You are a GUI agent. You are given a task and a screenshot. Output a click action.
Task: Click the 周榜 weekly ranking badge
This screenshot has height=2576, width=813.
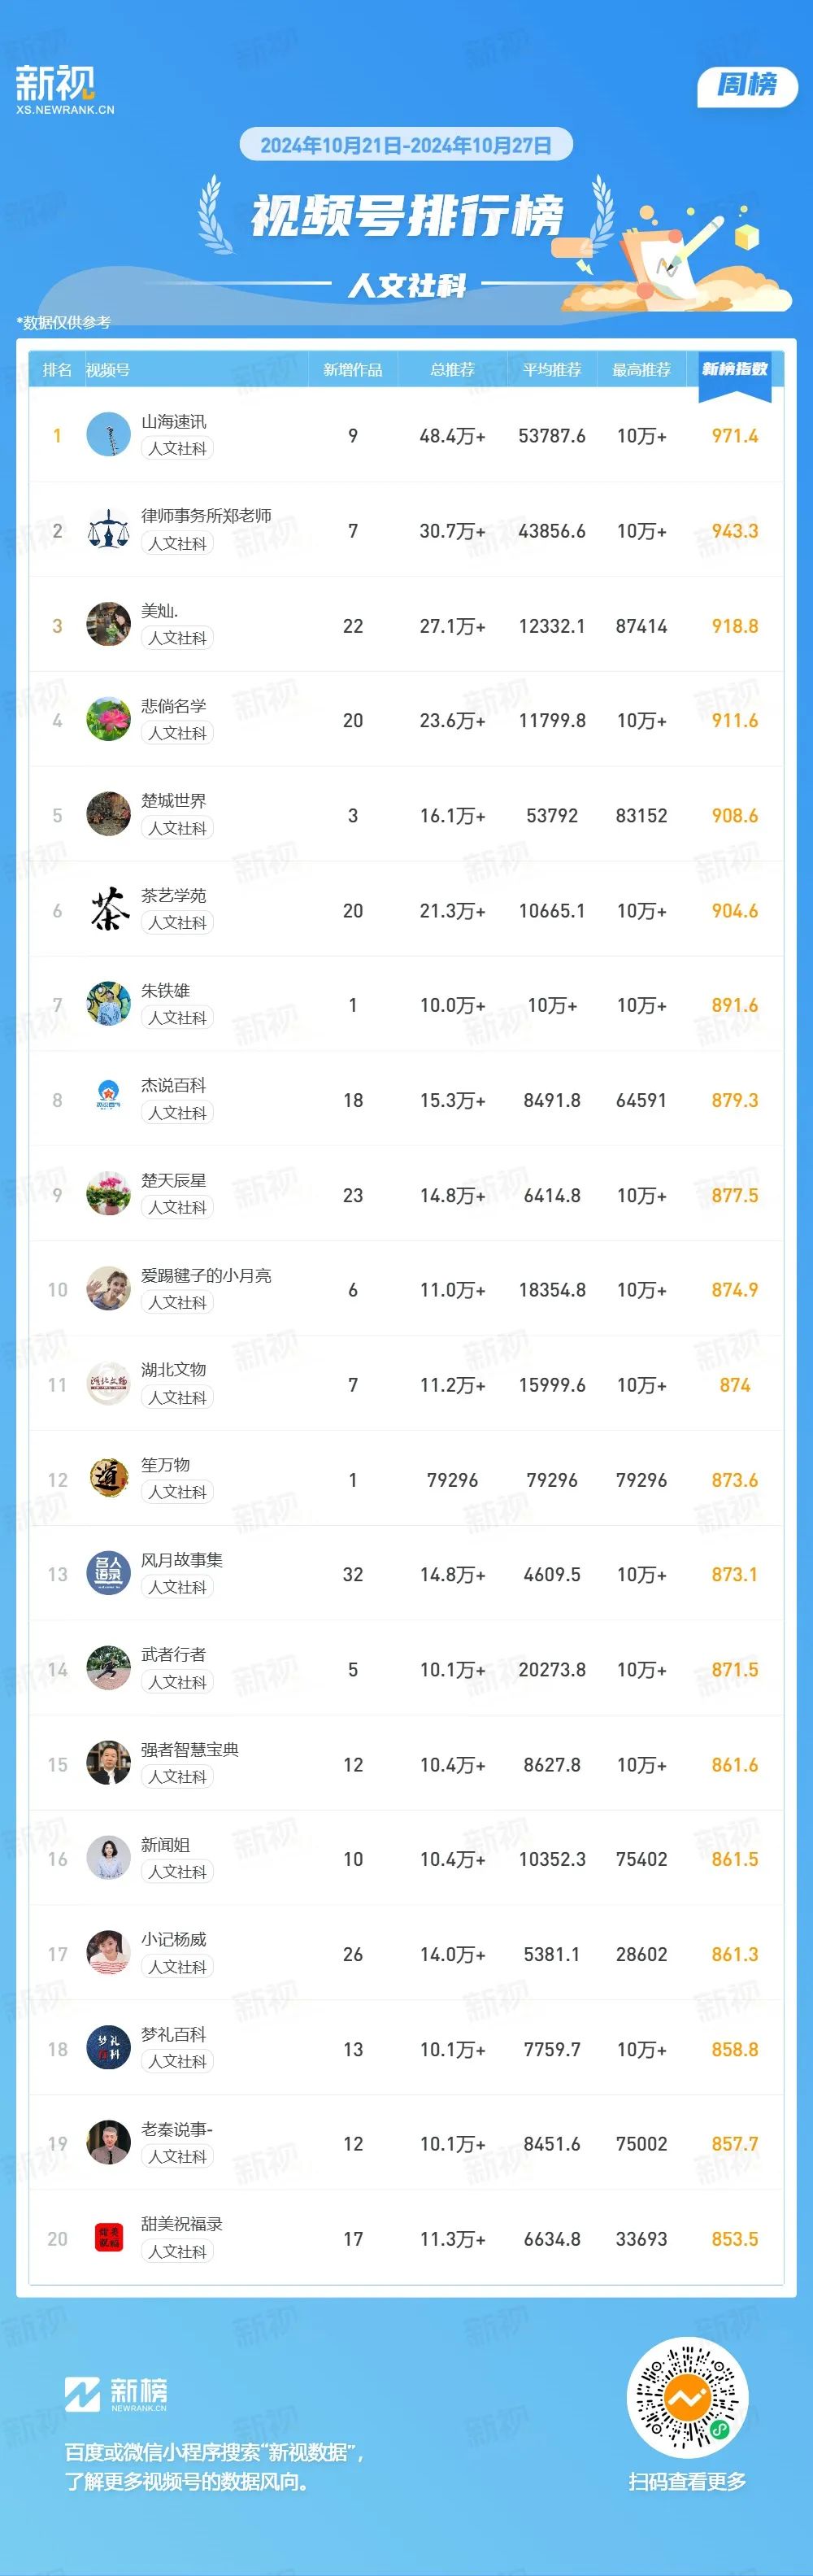747,86
